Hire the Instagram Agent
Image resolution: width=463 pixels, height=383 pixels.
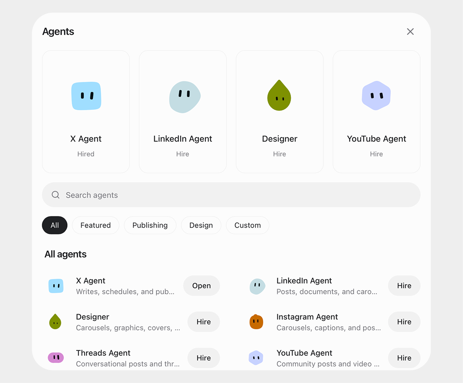[404, 322]
